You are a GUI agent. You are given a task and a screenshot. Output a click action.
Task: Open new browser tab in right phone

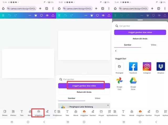152,8
